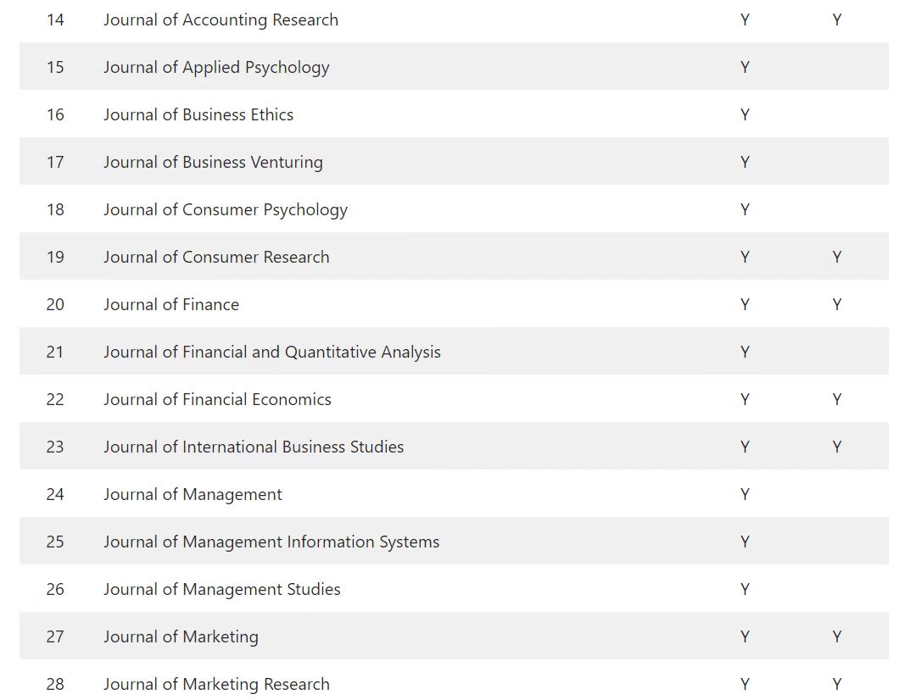
Task: Select the Journal of Finance entry
Action: [171, 304]
